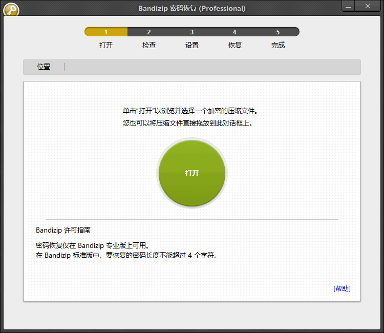Screen dimensions: 384x333
Task: Select the 恢复 step label
Action: pos(234,45)
